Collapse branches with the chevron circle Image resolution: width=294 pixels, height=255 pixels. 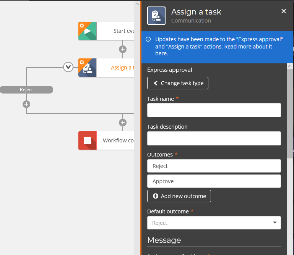(68, 67)
